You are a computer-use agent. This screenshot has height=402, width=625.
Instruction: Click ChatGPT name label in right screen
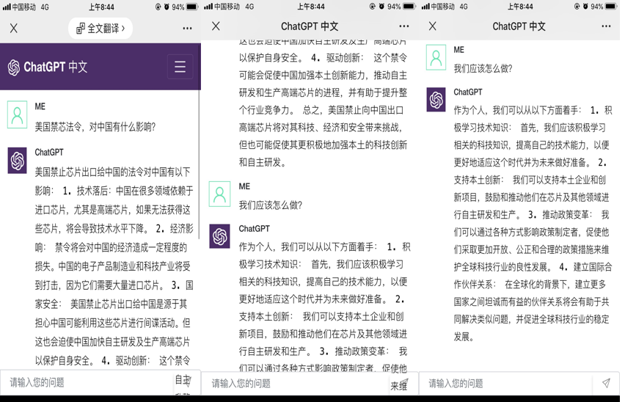coord(468,92)
